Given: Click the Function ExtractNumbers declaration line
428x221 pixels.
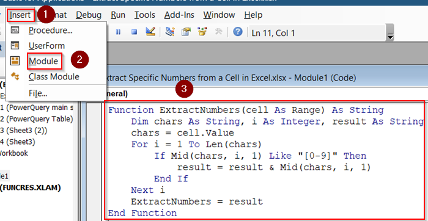Looking at the screenshot, I should 246,110.
